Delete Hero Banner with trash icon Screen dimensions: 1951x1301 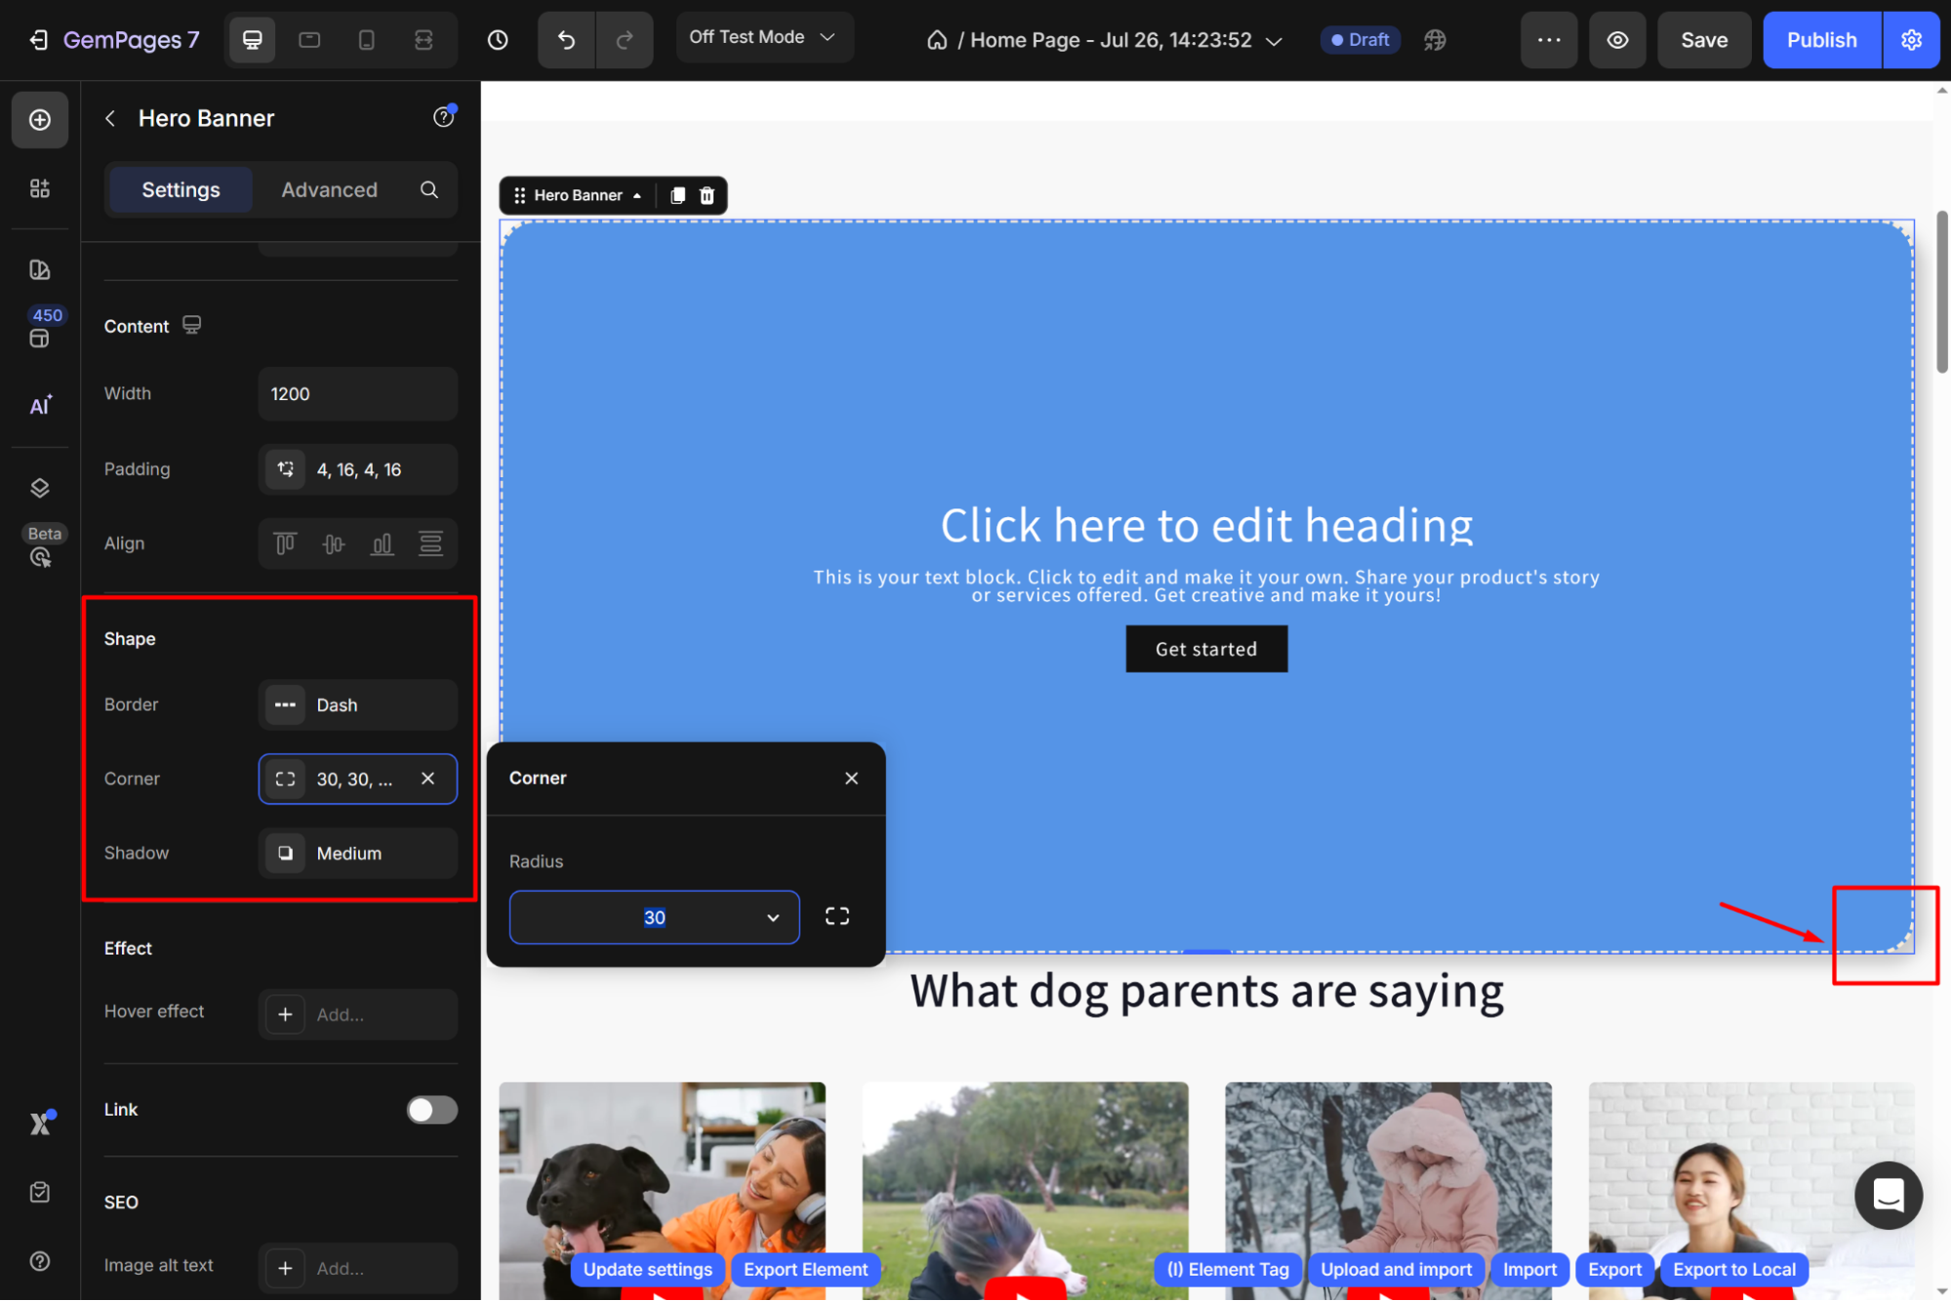pyautogui.click(x=708, y=195)
